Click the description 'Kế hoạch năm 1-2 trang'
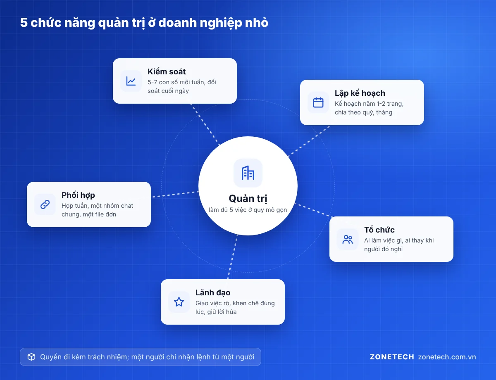This screenshot has width=496, height=380. tap(369, 104)
